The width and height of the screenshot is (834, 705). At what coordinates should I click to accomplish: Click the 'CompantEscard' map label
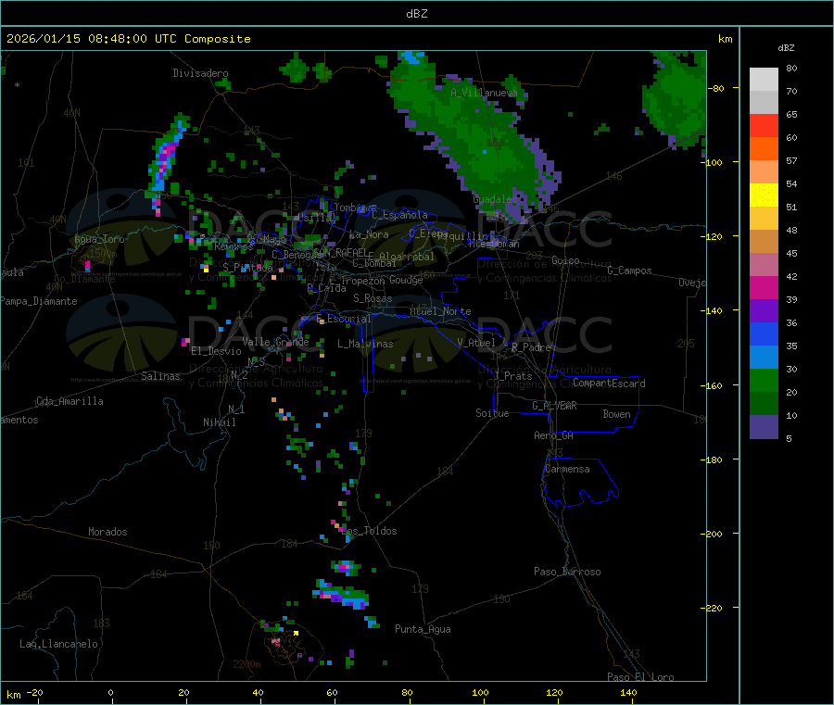(x=609, y=383)
